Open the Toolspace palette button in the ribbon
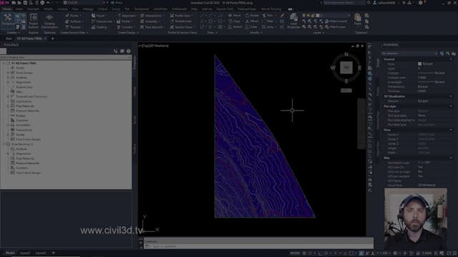The height and width of the screenshot is (257, 458). pyautogui.click(x=8, y=21)
